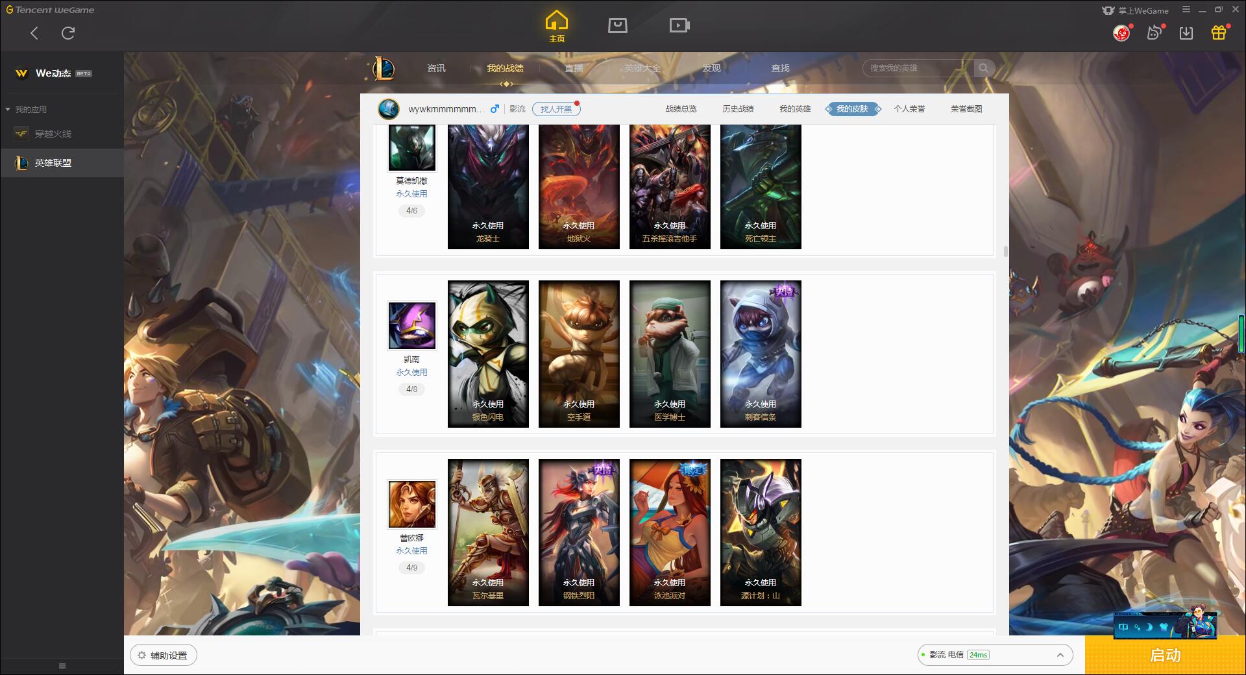Click the 4/8 skin count badge
The image size is (1246, 675).
412,389
